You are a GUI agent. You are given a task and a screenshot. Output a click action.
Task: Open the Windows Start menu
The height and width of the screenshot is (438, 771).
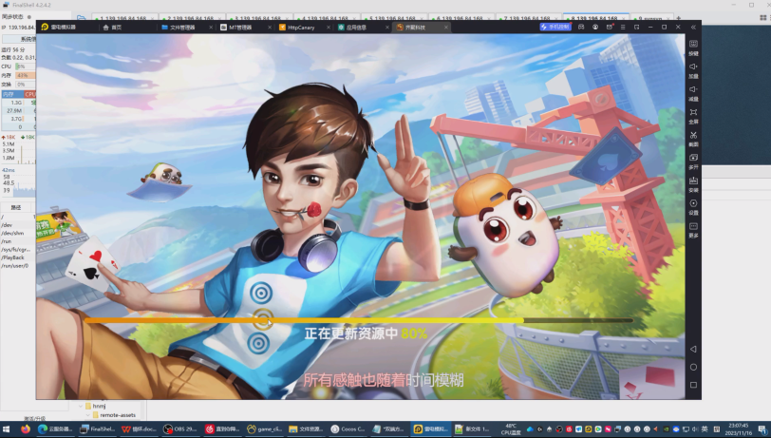[7, 429]
